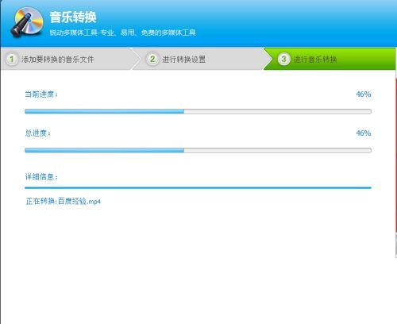Click the step 1 number circle icon
The width and height of the screenshot is (397, 324).
tap(12, 59)
